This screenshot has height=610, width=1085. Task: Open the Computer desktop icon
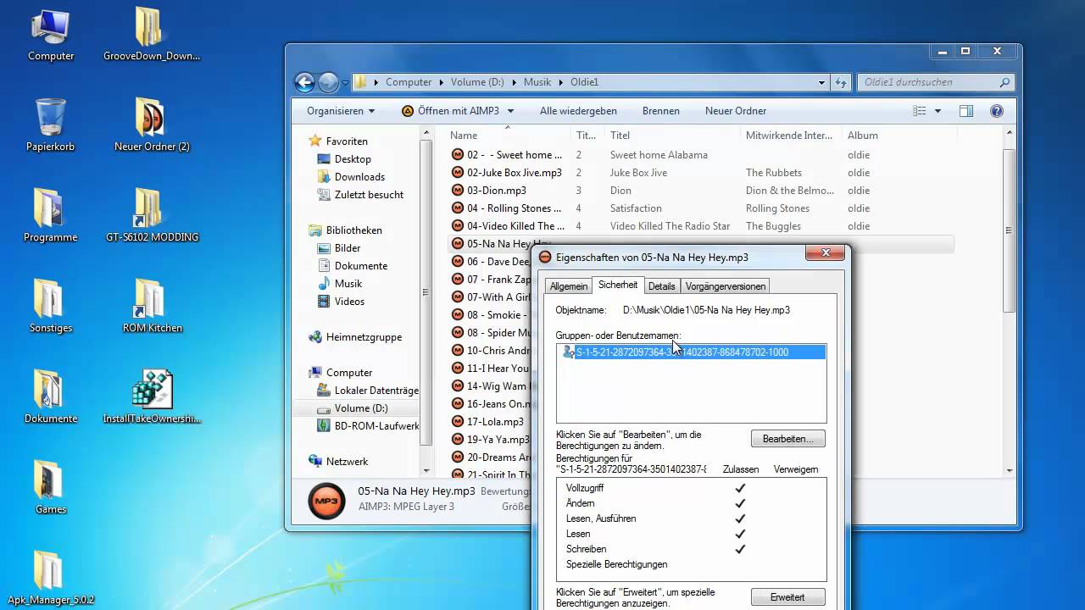pos(51,34)
